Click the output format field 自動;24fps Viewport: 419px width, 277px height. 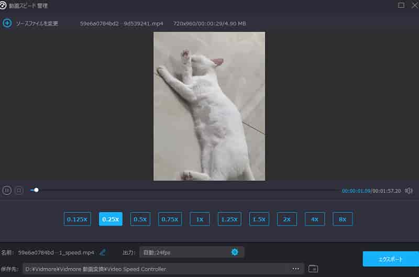[x=191, y=252]
